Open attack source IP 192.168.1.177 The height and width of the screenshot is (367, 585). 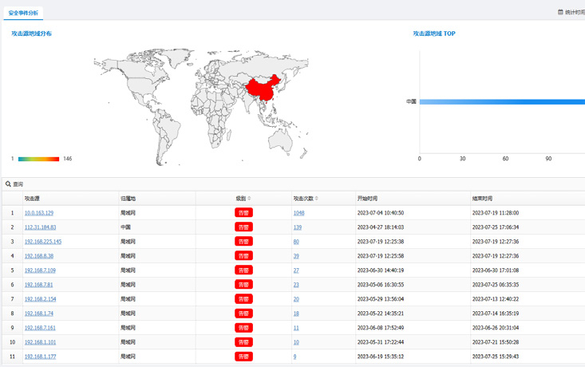(40, 357)
